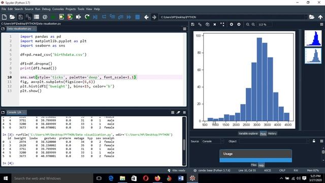This screenshot has height=183, width=325.
Task: Step out and return debug icon
Action: (x=121, y=17)
